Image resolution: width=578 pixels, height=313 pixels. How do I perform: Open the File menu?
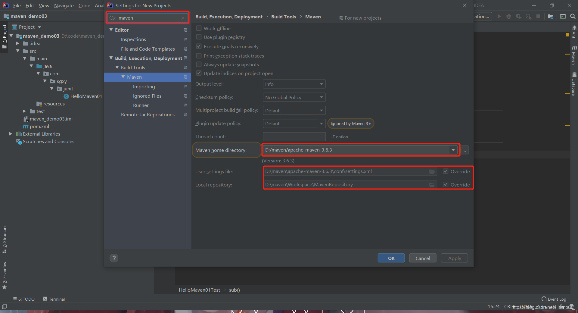click(17, 5)
